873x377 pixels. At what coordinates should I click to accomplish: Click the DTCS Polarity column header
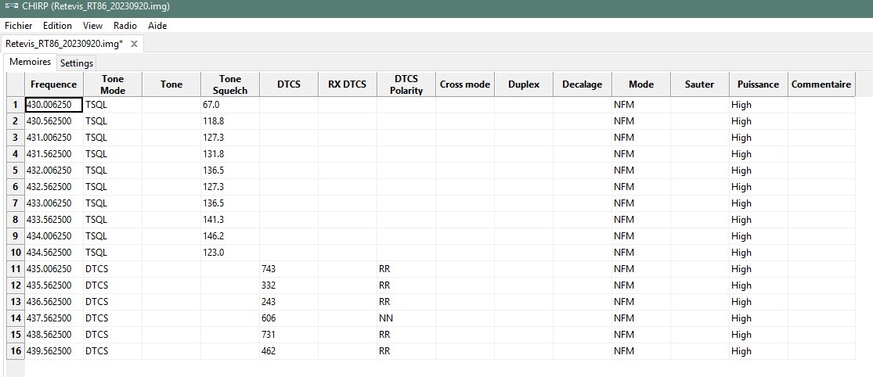click(x=406, y=84)
